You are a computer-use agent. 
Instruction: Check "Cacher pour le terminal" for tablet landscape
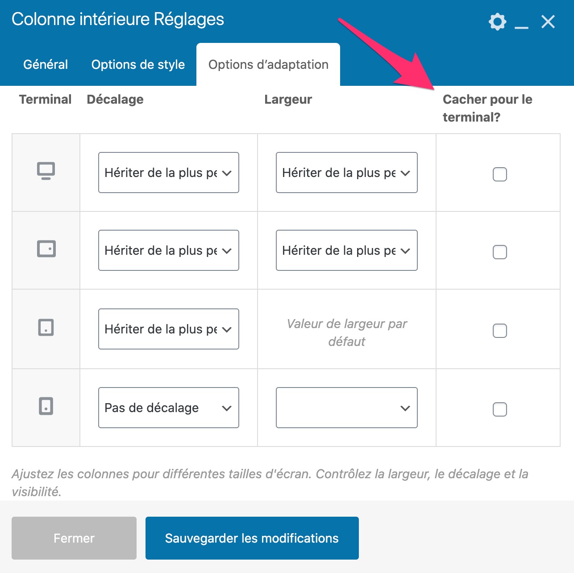point(499,252)
